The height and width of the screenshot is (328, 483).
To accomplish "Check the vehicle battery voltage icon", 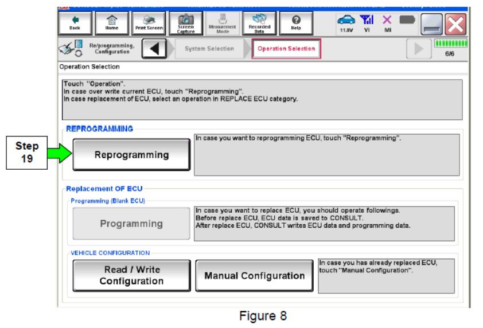I will tap(346, 24).
